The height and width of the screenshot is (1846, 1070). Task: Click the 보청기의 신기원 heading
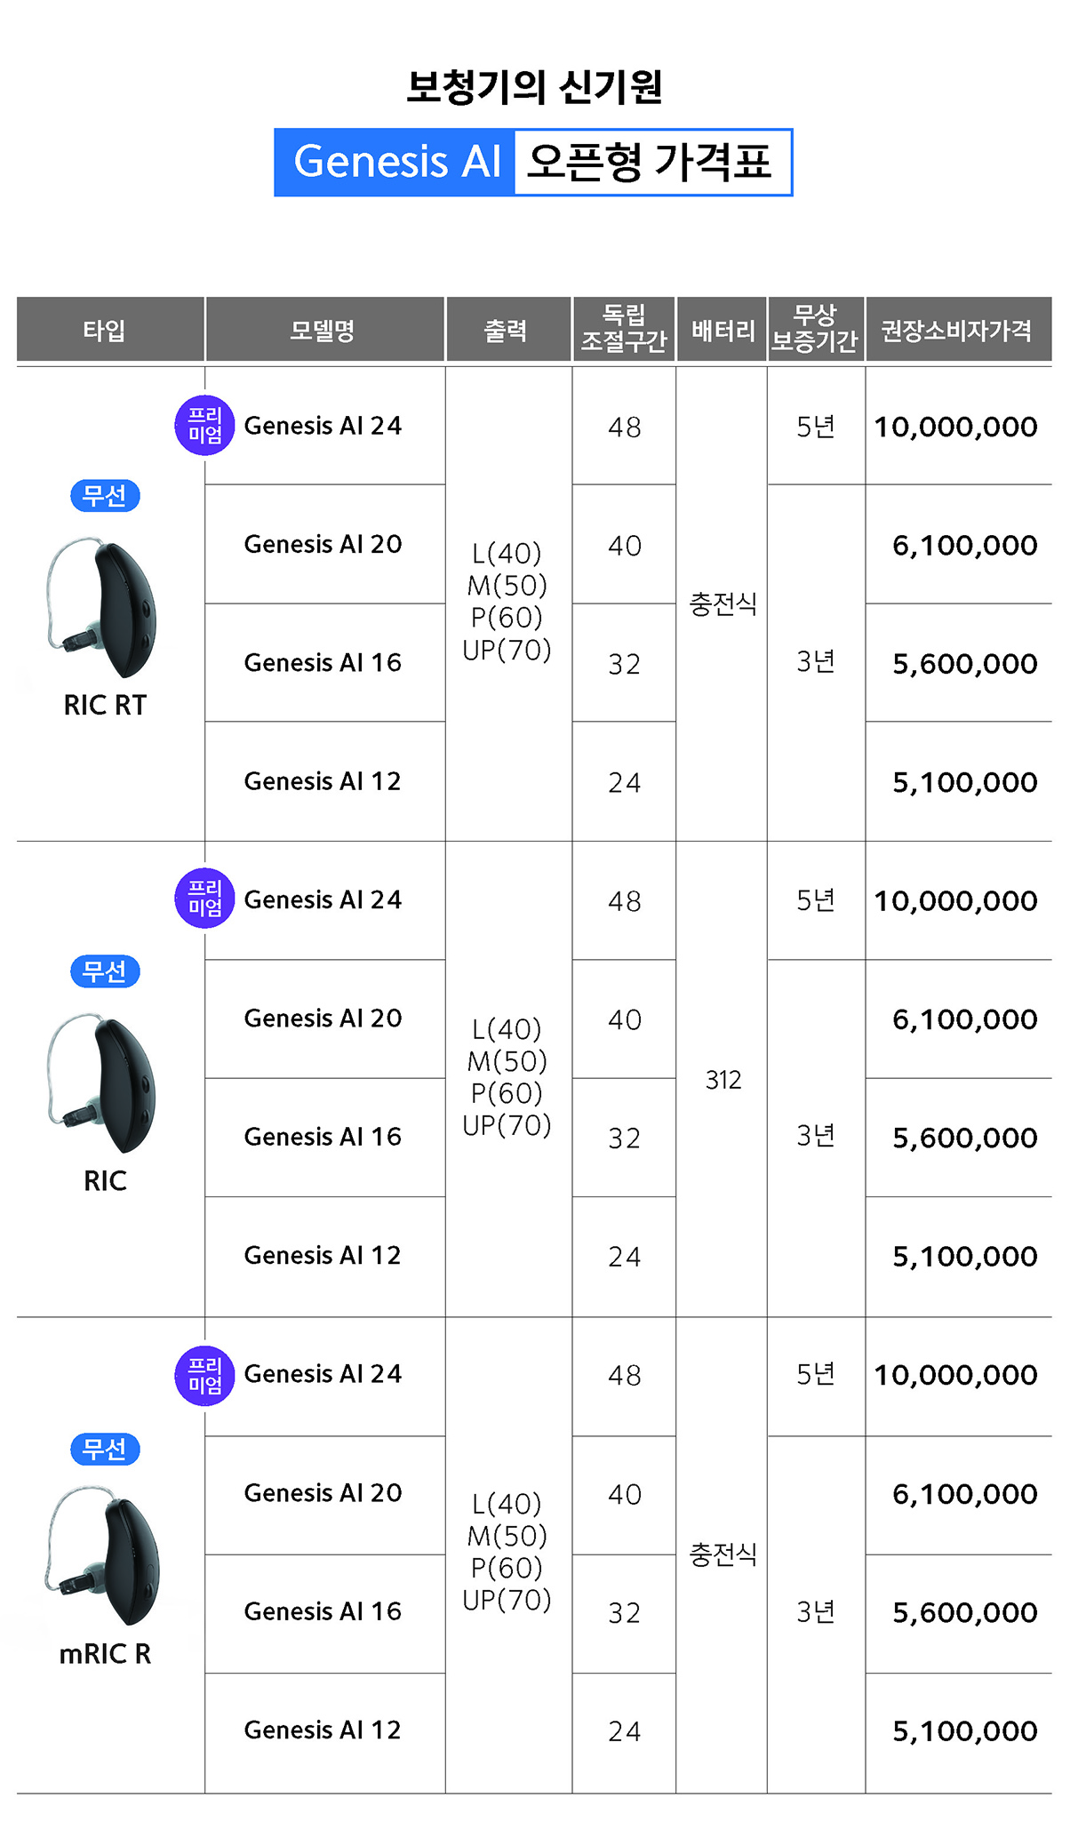534,87
